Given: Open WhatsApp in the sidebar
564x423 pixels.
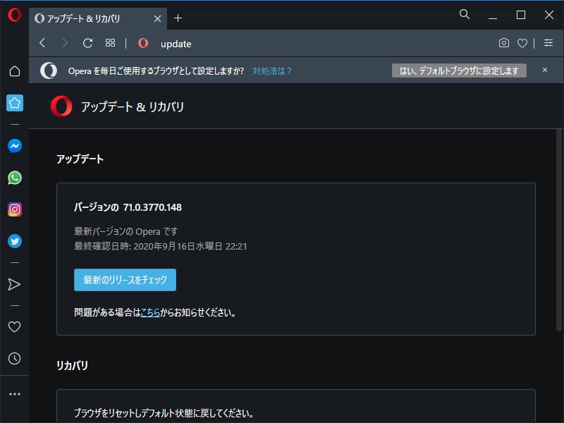Looking at the screenshot, I should click(15, 178).
